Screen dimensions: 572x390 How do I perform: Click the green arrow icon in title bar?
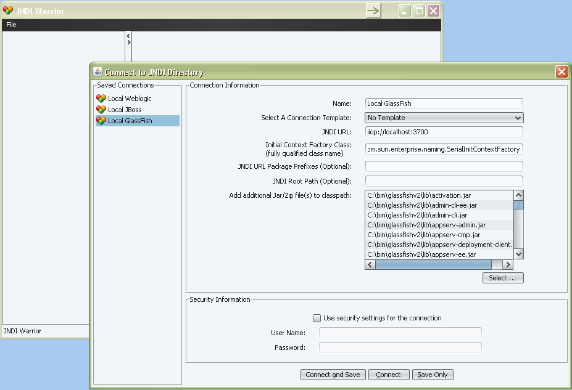pyautogui.click(x=373, y=10)
